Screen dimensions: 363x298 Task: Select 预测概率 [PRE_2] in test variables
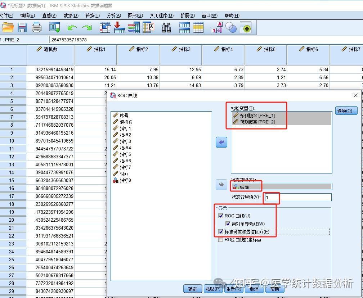[282, 122]
